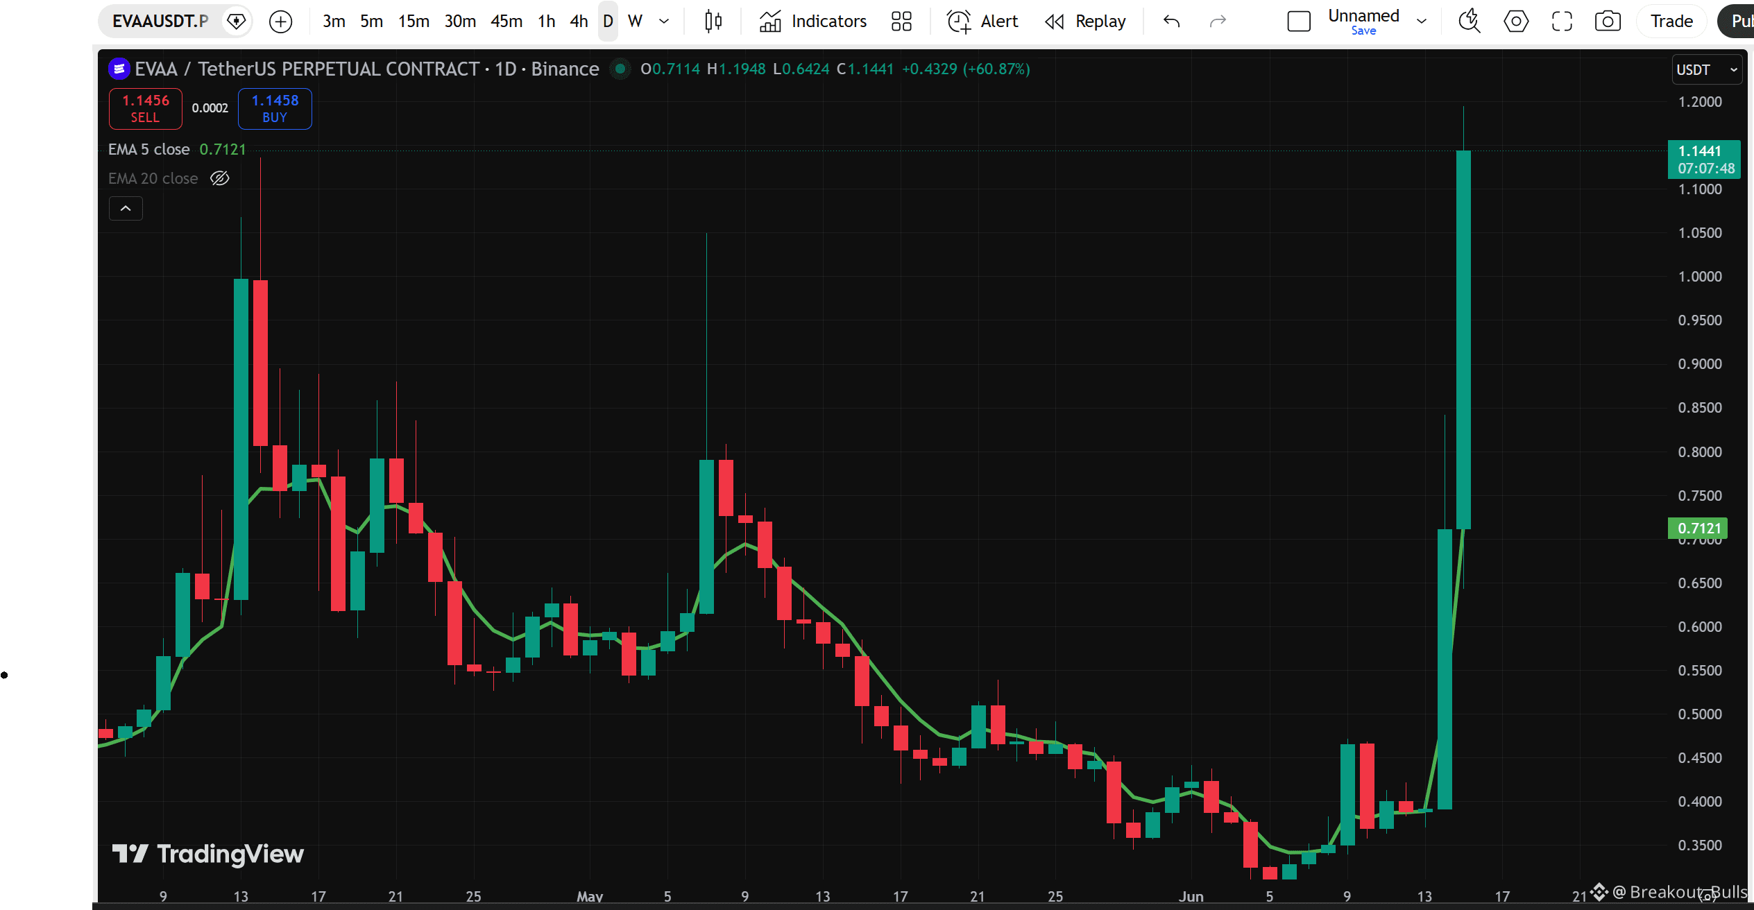
Task: Click the 1.0000 price scale label
Action: click(x=1700, y=277)
